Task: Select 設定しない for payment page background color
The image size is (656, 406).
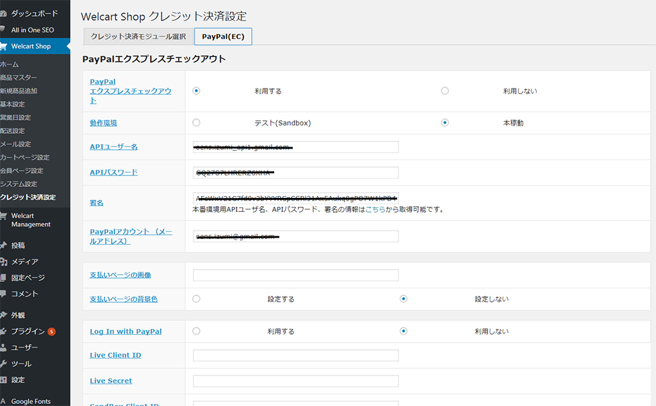Action: (x=404, y=298)
